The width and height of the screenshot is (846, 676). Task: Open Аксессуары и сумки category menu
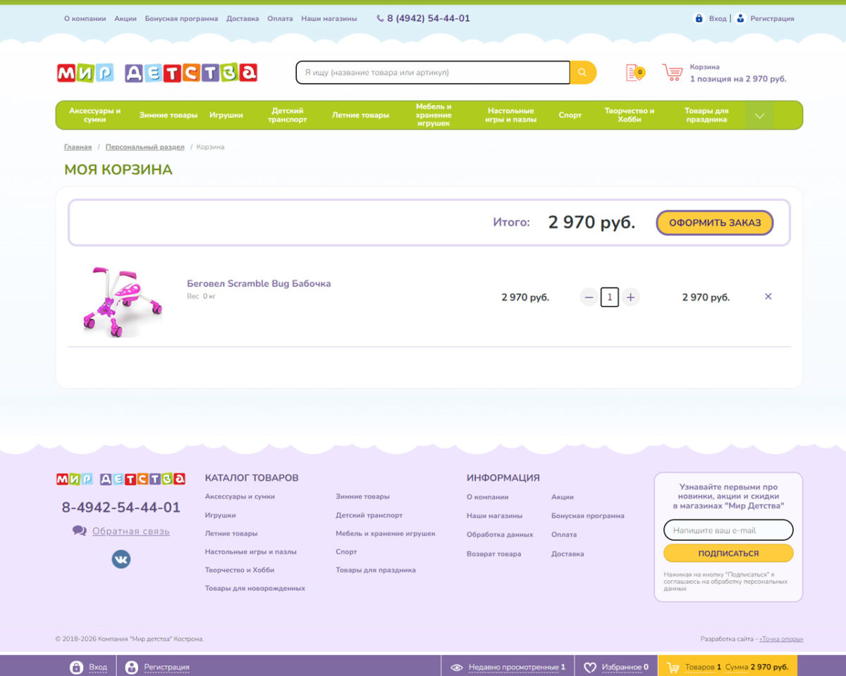point(94,115)
